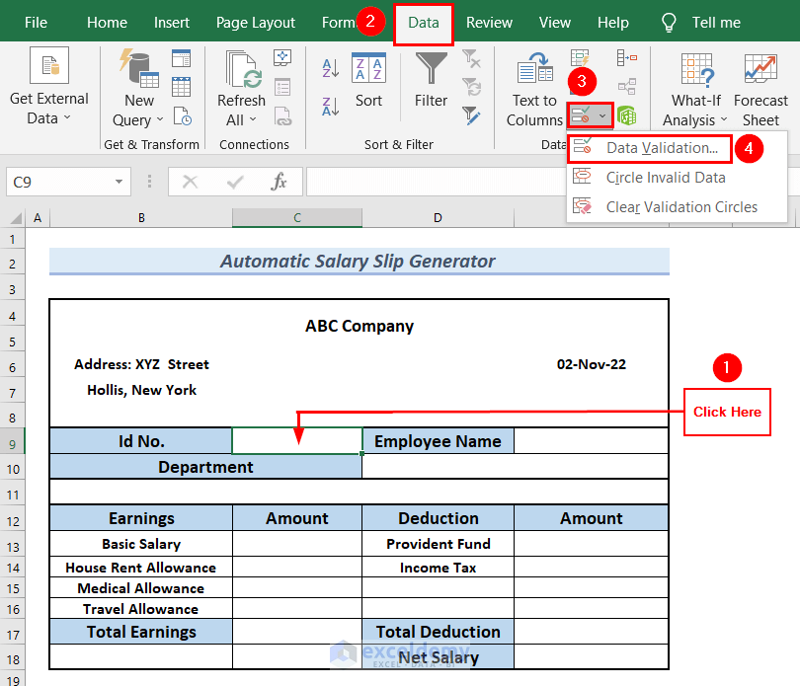Click the Advanced filter icon
This screenshot has height=686, width=800.
click(471, 114)
